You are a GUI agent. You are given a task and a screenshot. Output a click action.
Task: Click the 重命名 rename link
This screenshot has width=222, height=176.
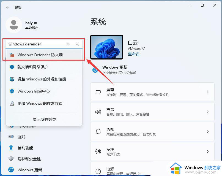133,54
